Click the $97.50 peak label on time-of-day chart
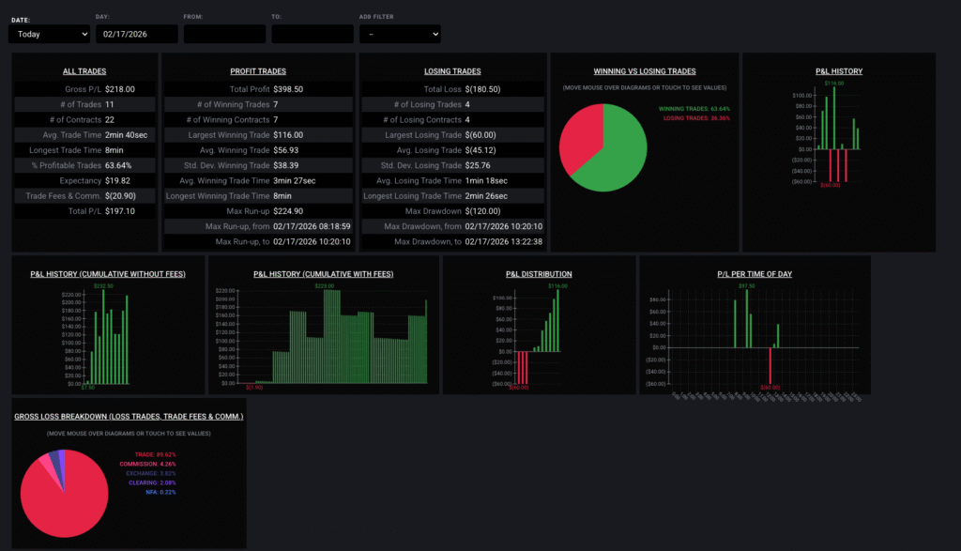This screenshot has height=551, width=961. [x=746, y=286]
